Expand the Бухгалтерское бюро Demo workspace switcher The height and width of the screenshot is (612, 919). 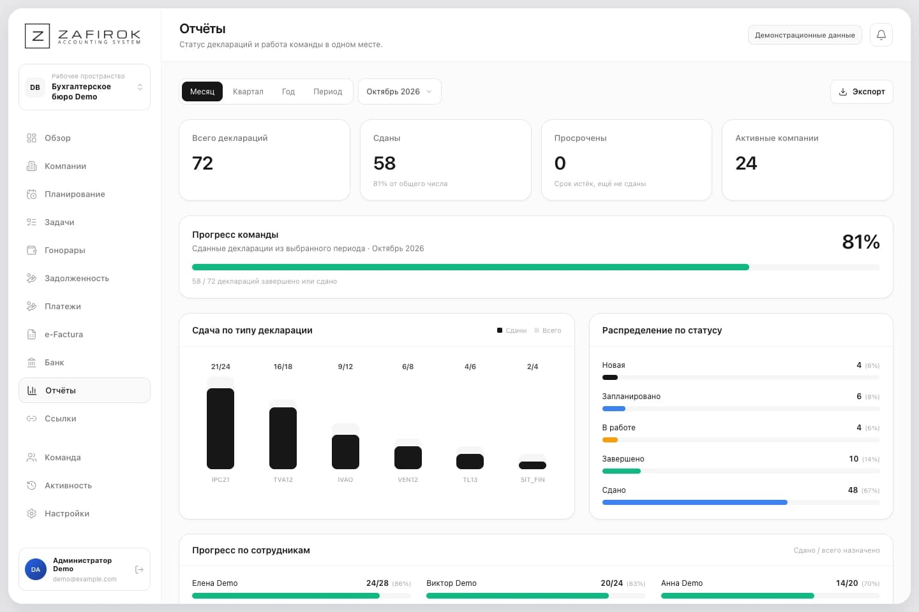(x=84, y=87)
